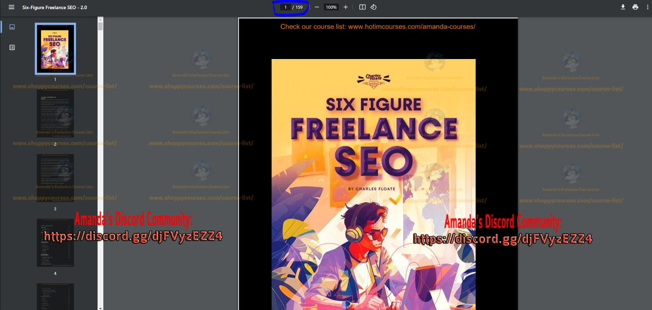This screenshot has height=310, width=652.
Task: Go to the page 4 thumbnail
Action: tap(55, 243)
